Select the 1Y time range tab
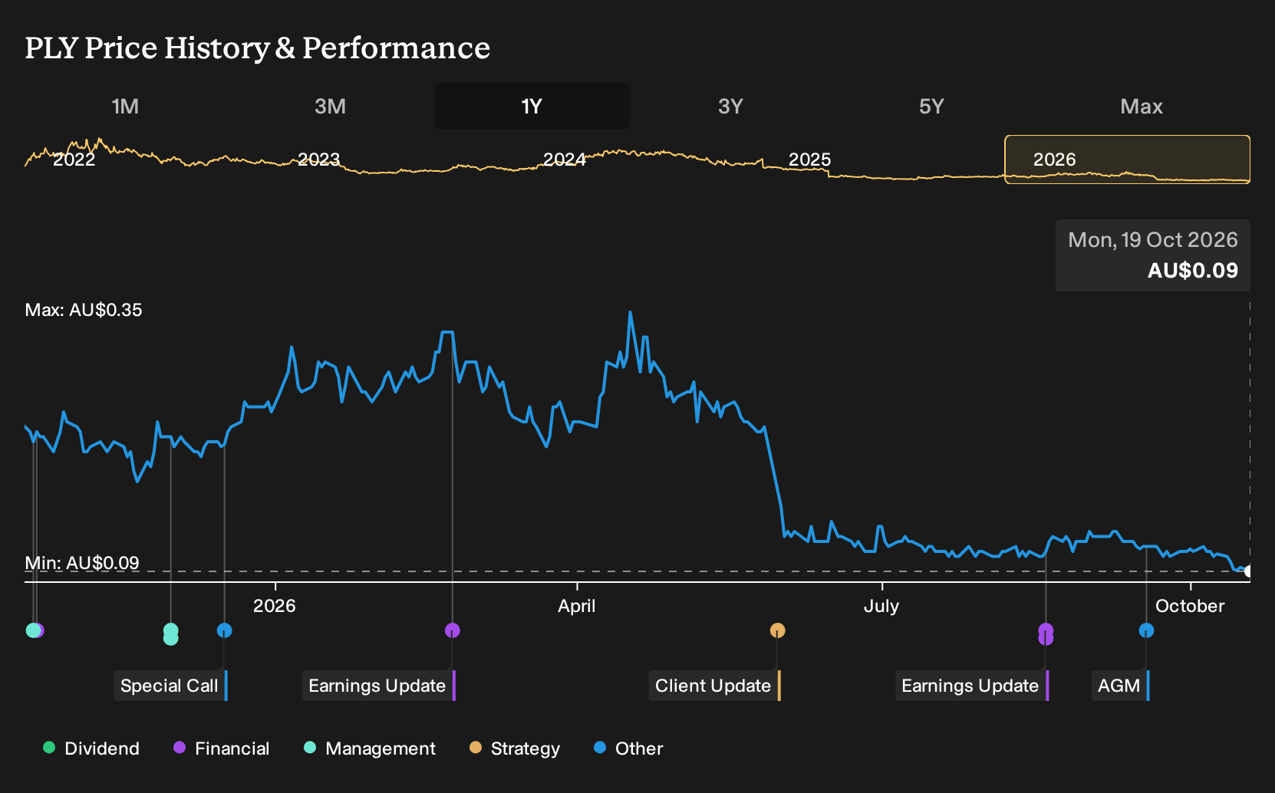The height and width of the screenshot is (793, 1275). pos(532,106)
